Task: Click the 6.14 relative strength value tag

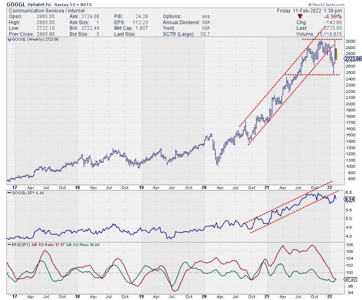Action: click(349, 199)
